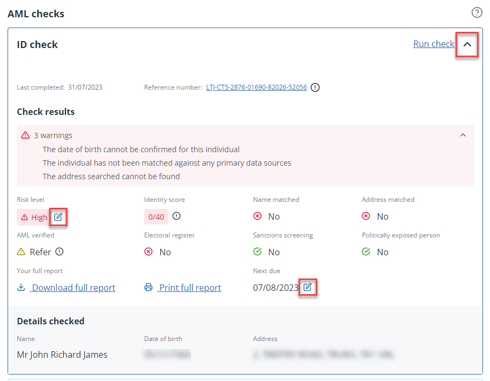Click the Sanctions screening green tick icon

257,252
